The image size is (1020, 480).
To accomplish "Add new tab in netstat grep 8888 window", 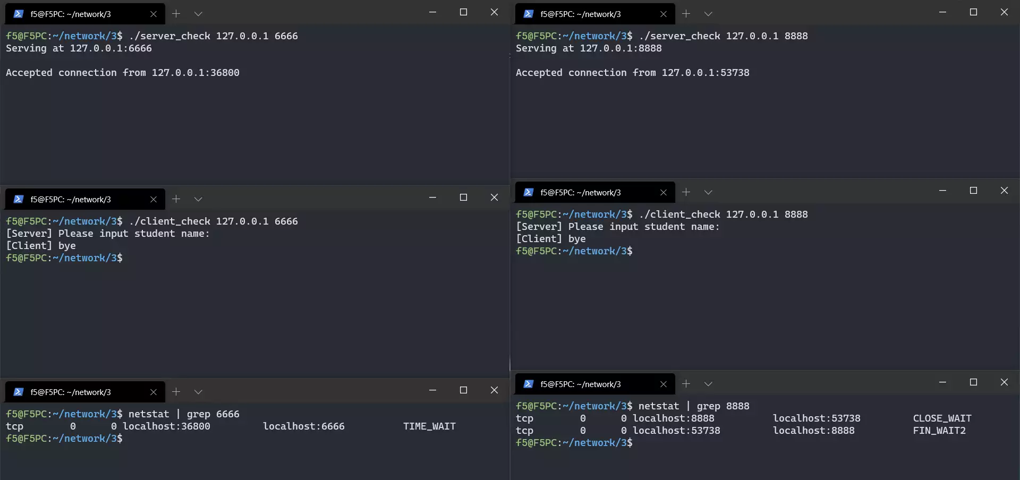I will click(686, 384).
